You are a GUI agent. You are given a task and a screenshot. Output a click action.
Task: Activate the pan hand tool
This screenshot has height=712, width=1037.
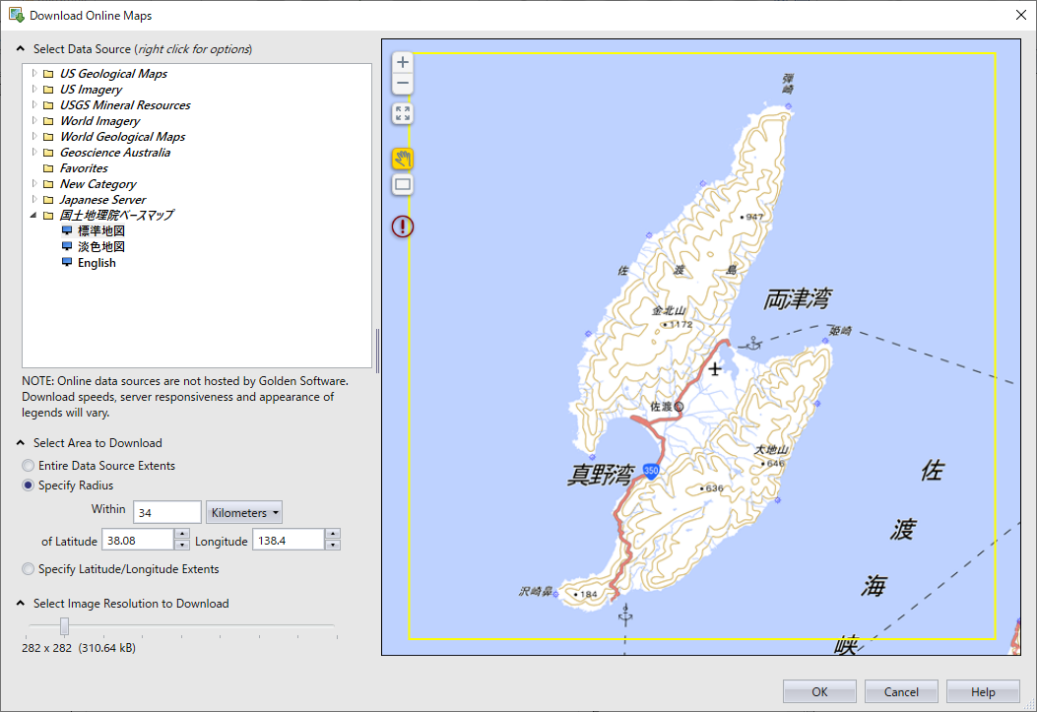pyautogui.click(x=402, y=159)
